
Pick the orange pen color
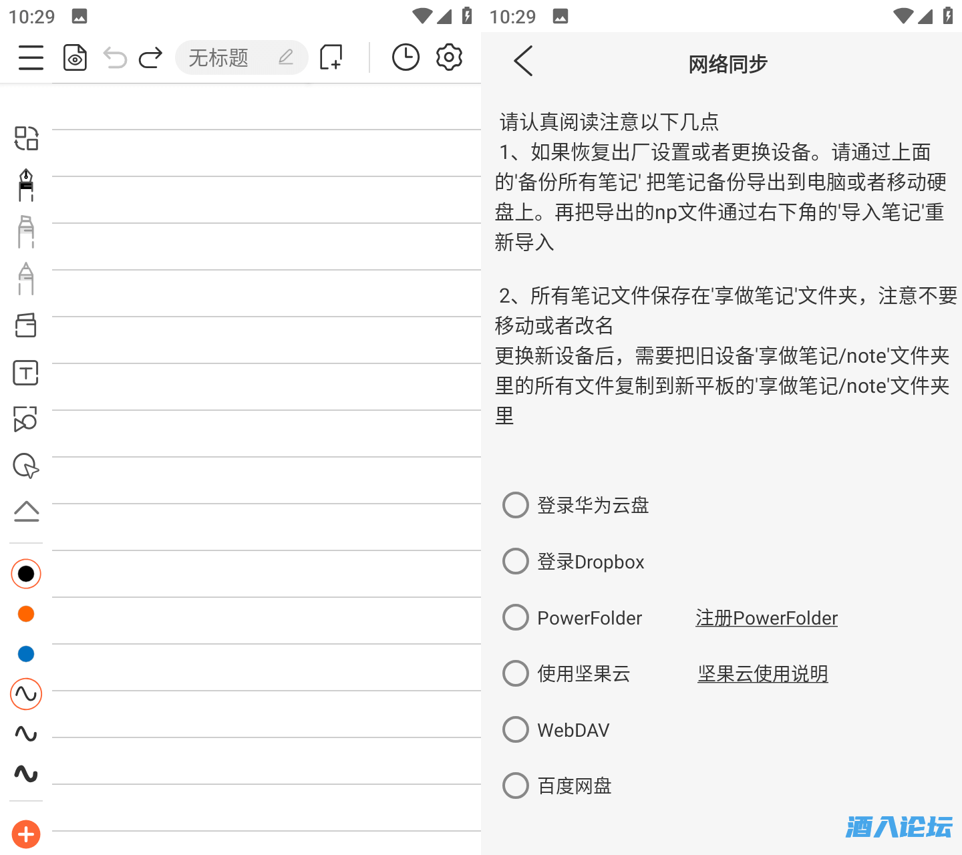click(26, 614)
